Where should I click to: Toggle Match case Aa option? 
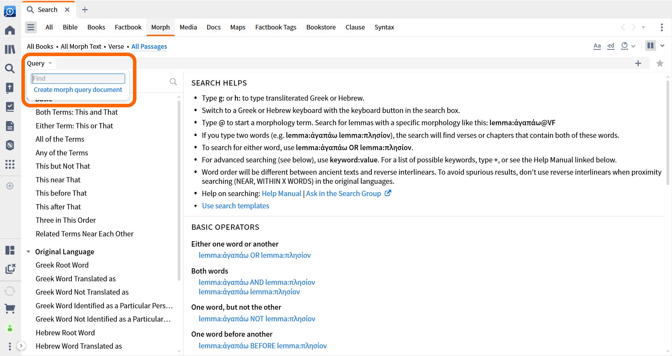(597, 46)
